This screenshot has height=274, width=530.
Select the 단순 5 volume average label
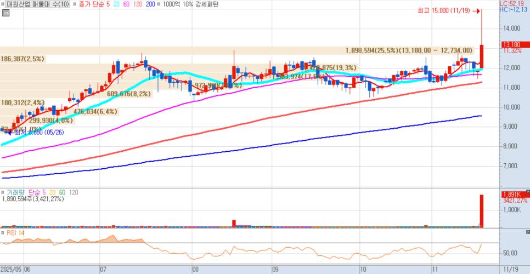coord(38,192)
